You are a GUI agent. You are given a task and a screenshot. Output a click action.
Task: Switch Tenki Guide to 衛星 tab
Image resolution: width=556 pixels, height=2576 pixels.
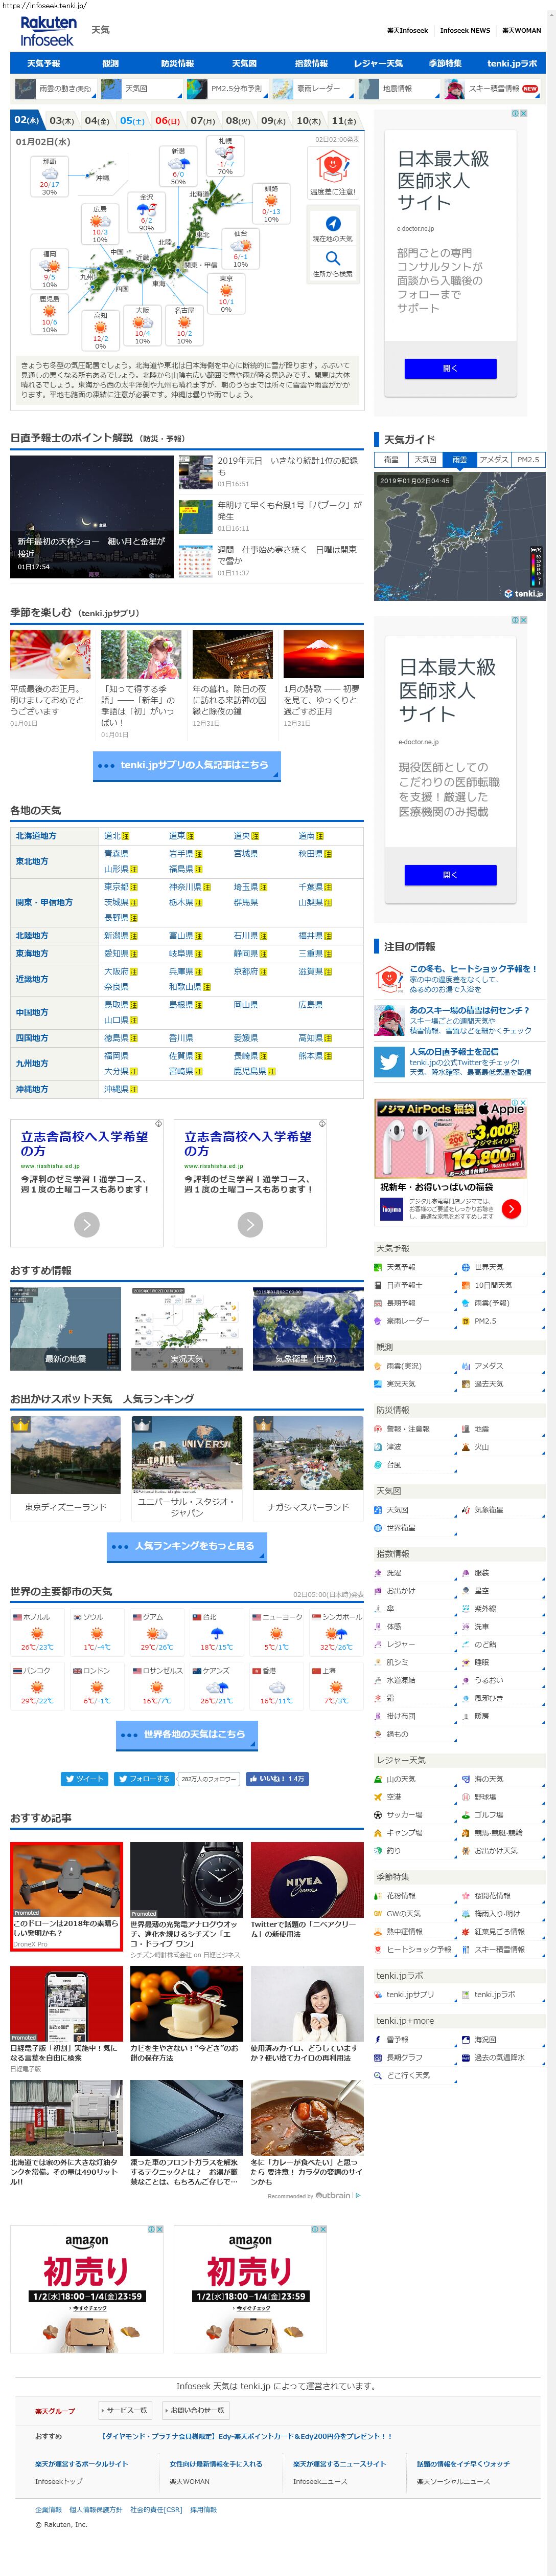pyautogui.click(x=391, y=460)
